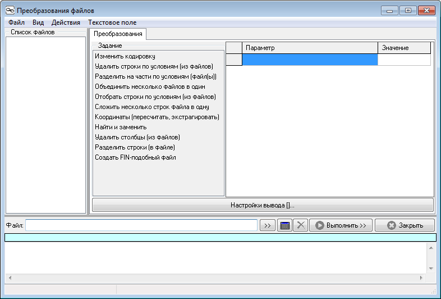This screenshot has height=299, width=441.
Task: Select Отобрать строки по условиям (из файлов)
Action: 155,97
